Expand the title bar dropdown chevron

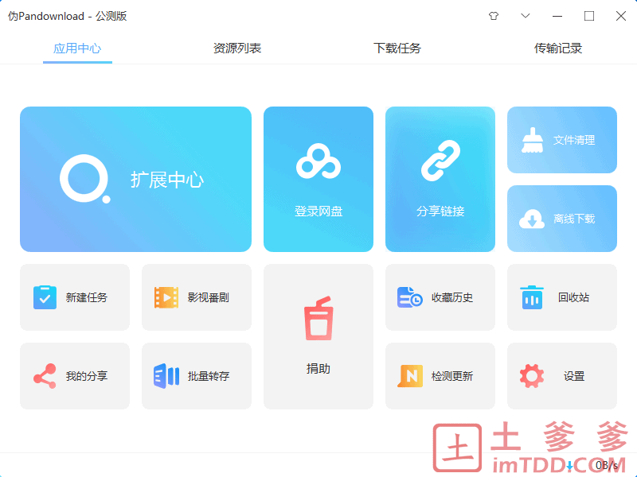coord(526,16)
